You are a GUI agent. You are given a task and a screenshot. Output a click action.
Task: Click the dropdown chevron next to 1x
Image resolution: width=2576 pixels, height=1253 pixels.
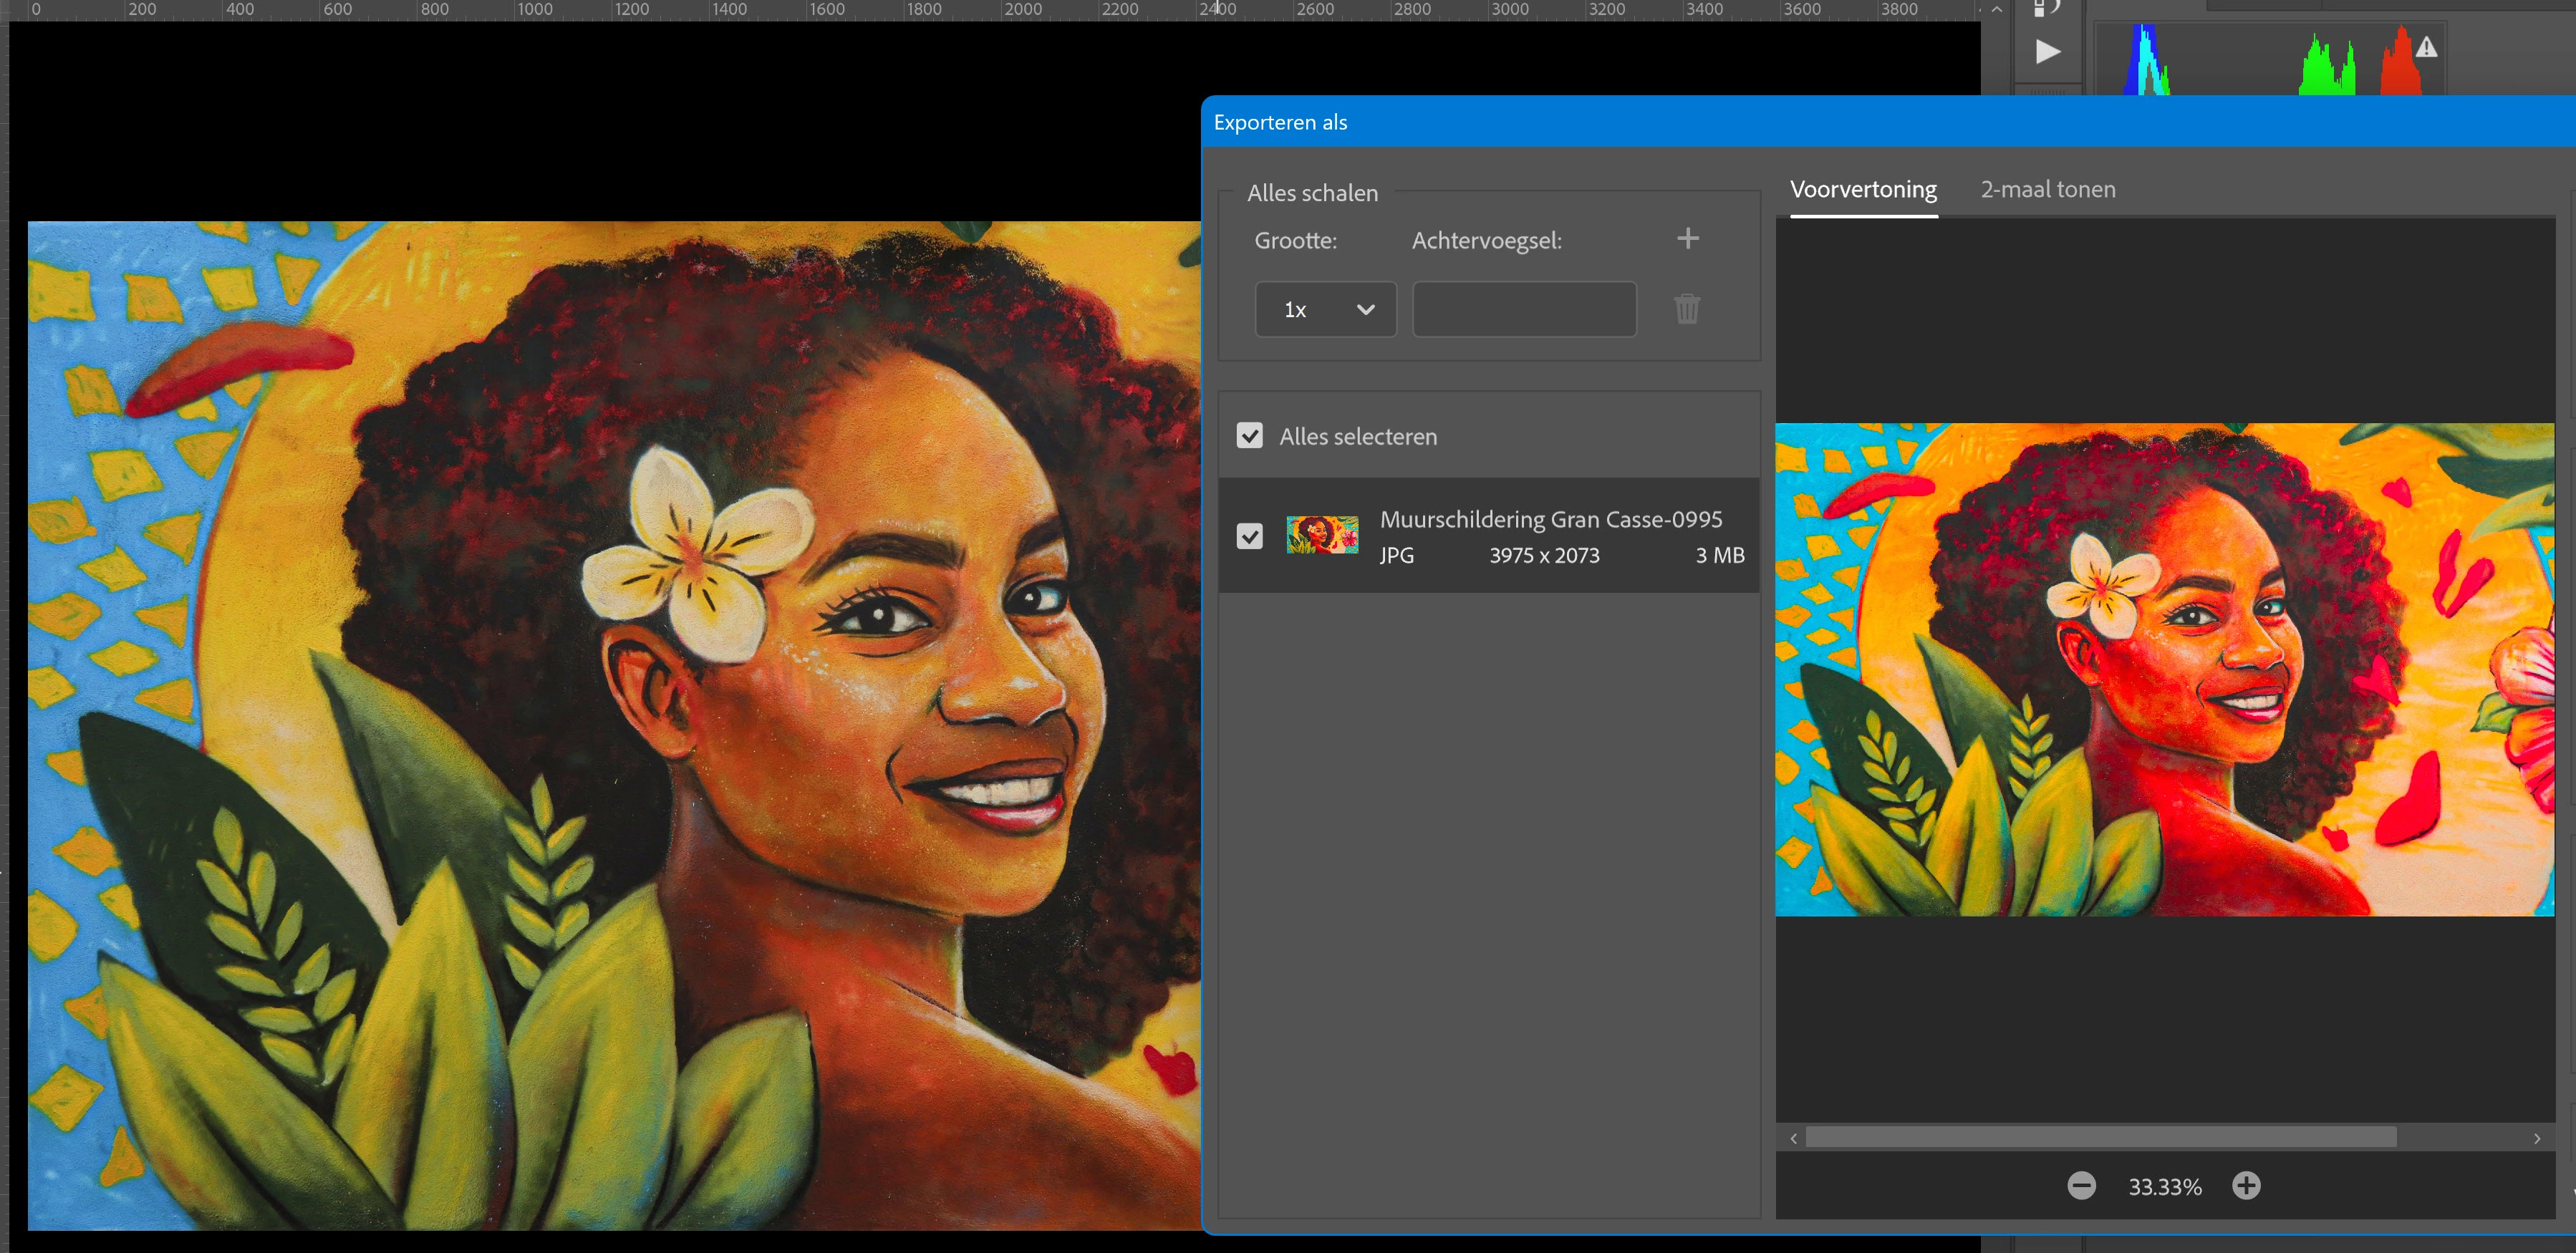1365,310
